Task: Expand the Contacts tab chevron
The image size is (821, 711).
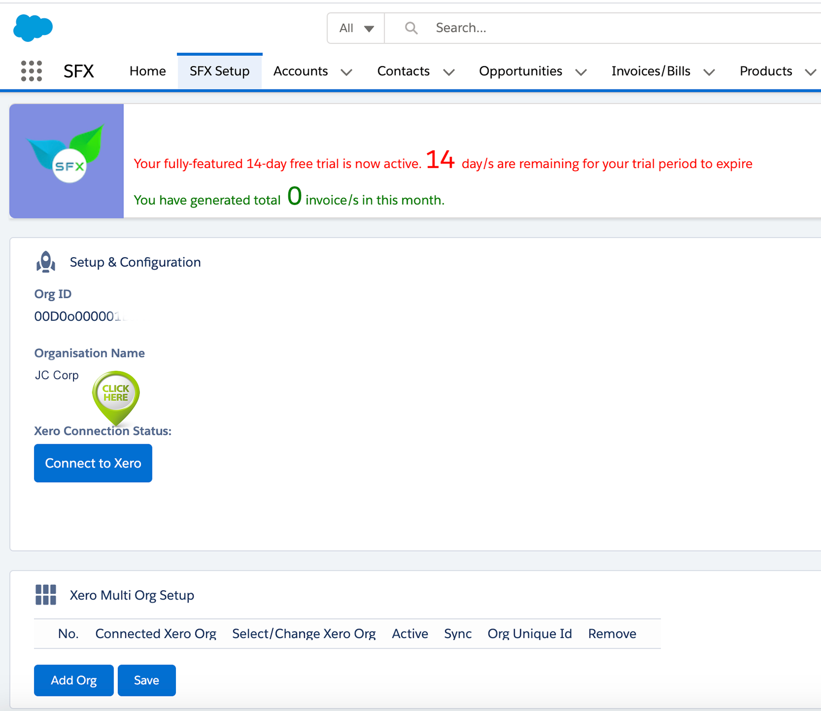Action: click(x=449, y=72)
